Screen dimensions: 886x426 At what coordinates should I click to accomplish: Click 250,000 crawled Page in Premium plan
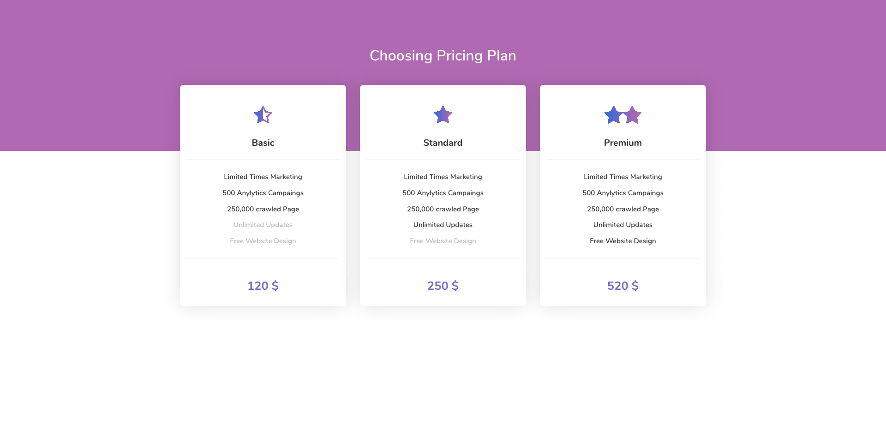(x=623, y=209)
